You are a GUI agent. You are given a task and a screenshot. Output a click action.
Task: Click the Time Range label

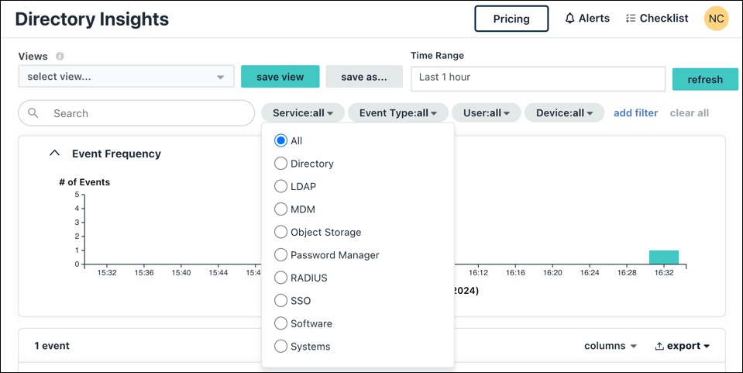coord(437,56)
